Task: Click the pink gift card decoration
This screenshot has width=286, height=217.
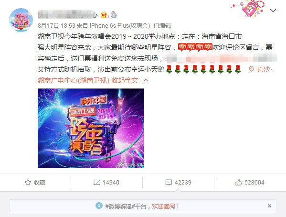Action: tap(251, 8)
